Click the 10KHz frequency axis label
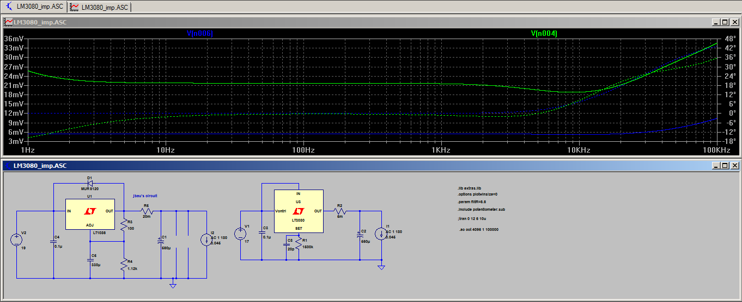The width and height of the screenshot is (742, 302). click(579, 150)
